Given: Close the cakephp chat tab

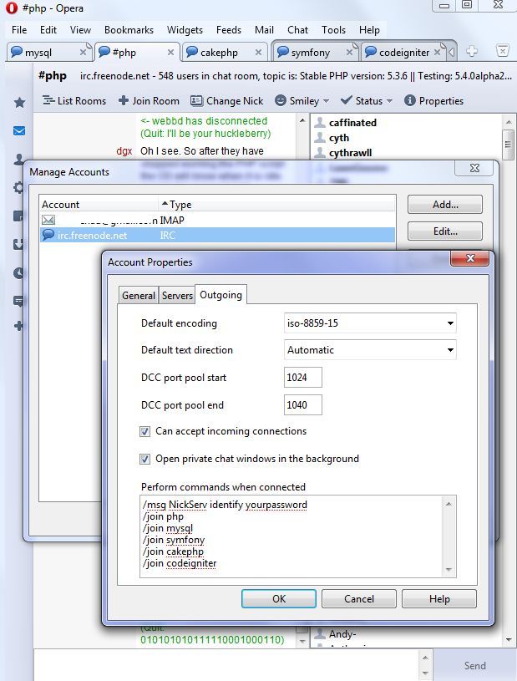Looking at the screenshot, I should (x=258, y=52).
